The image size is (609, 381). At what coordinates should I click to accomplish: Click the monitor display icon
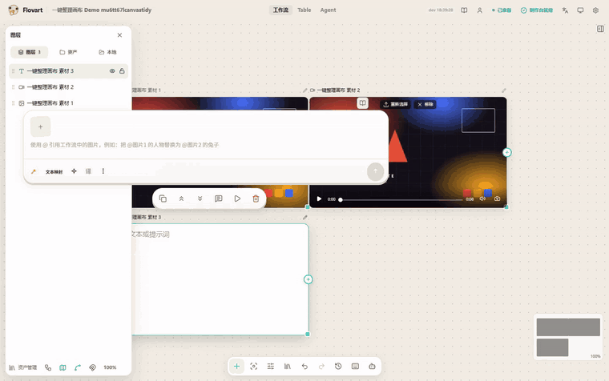click(x=580, y=10)
